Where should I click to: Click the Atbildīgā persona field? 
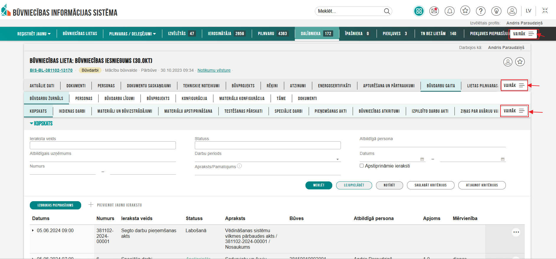pos(433,144)
